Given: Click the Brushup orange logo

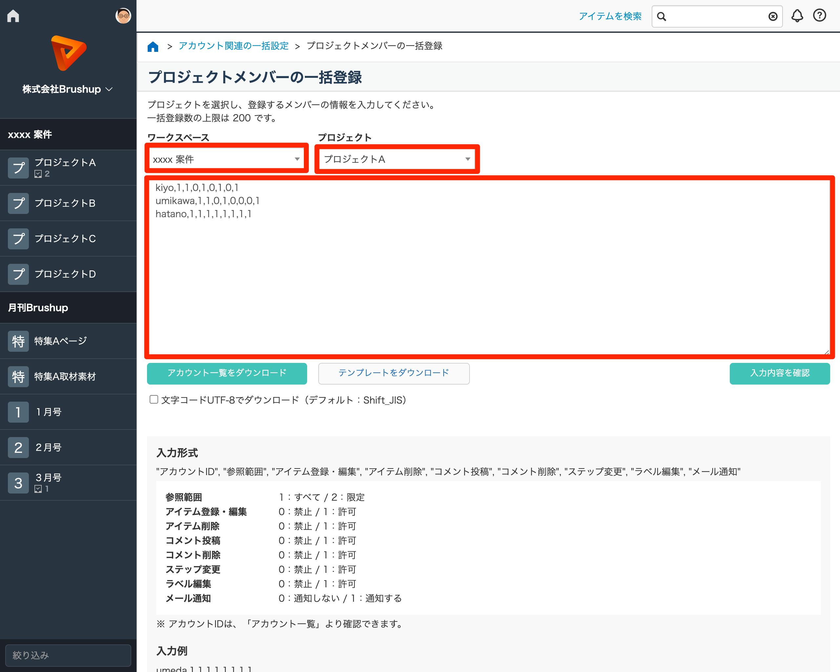Looking at the screenshot, I should tap(69, 53).
